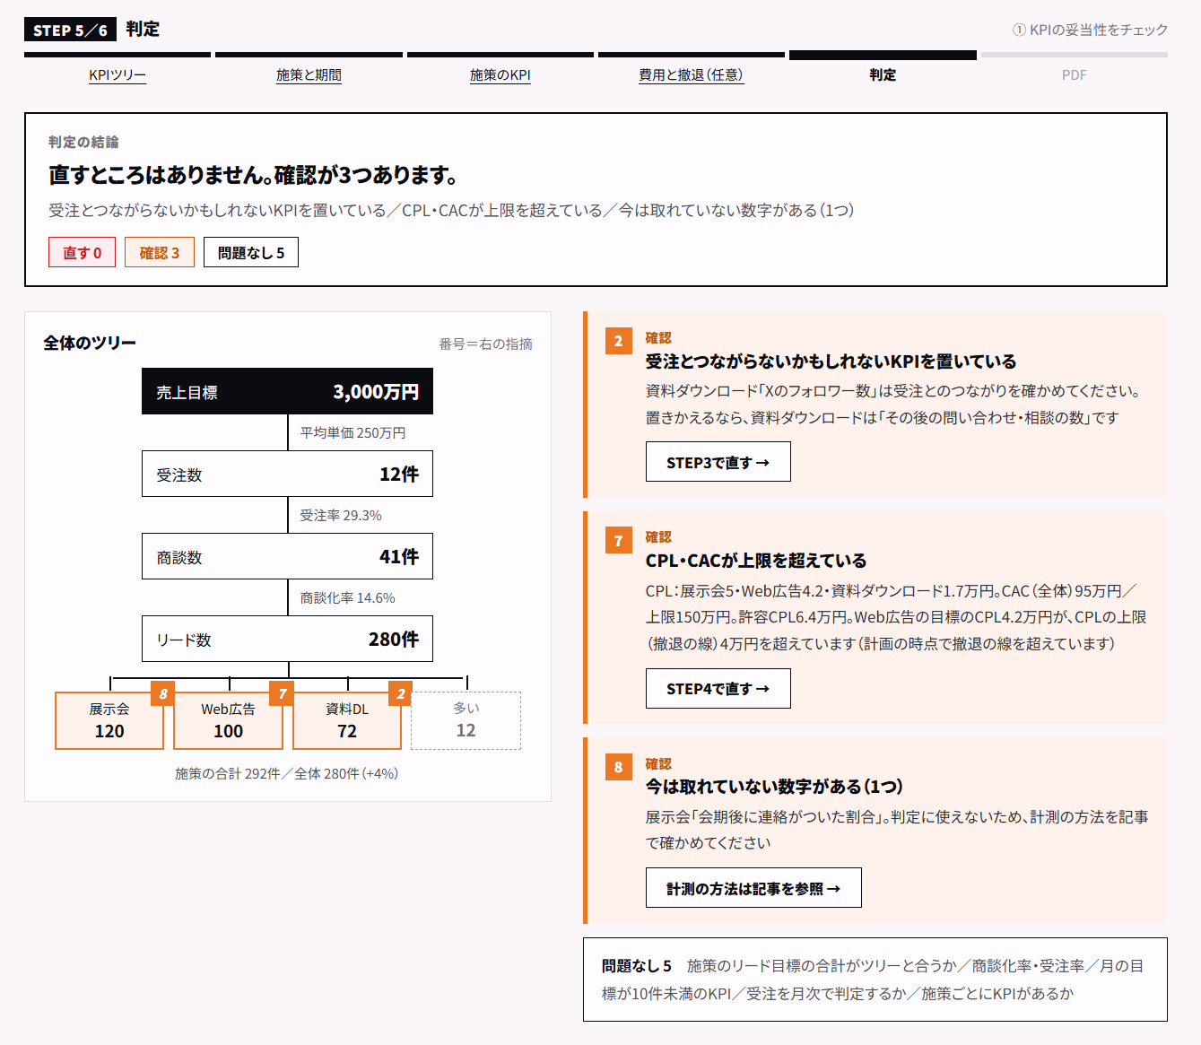This screenshot has width=1201, height=1045.
Task: Click the 判定の結論 label
Action: pos(83,142)
